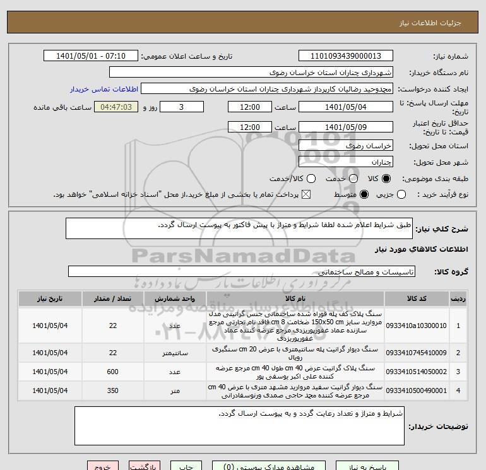Click the price validity date 1401/05/09 field

point(346,127)
